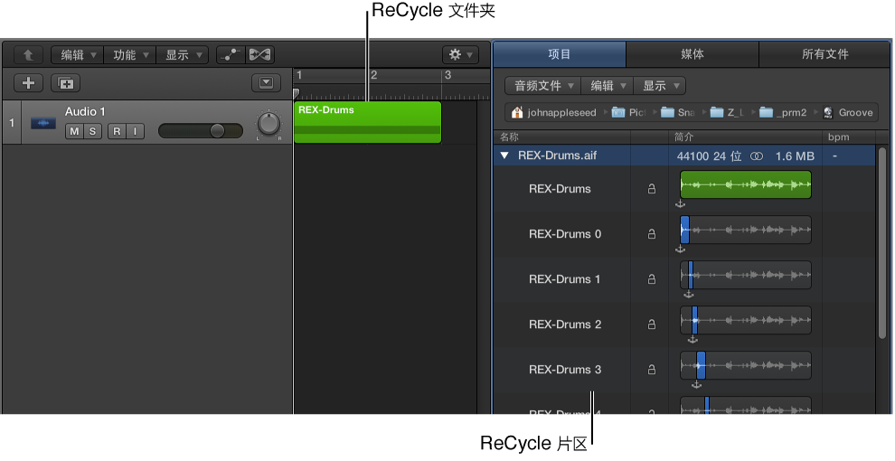Click waveform overview of REX-Drums 2
Screen dimensions: 895x461
coord(746,319)
